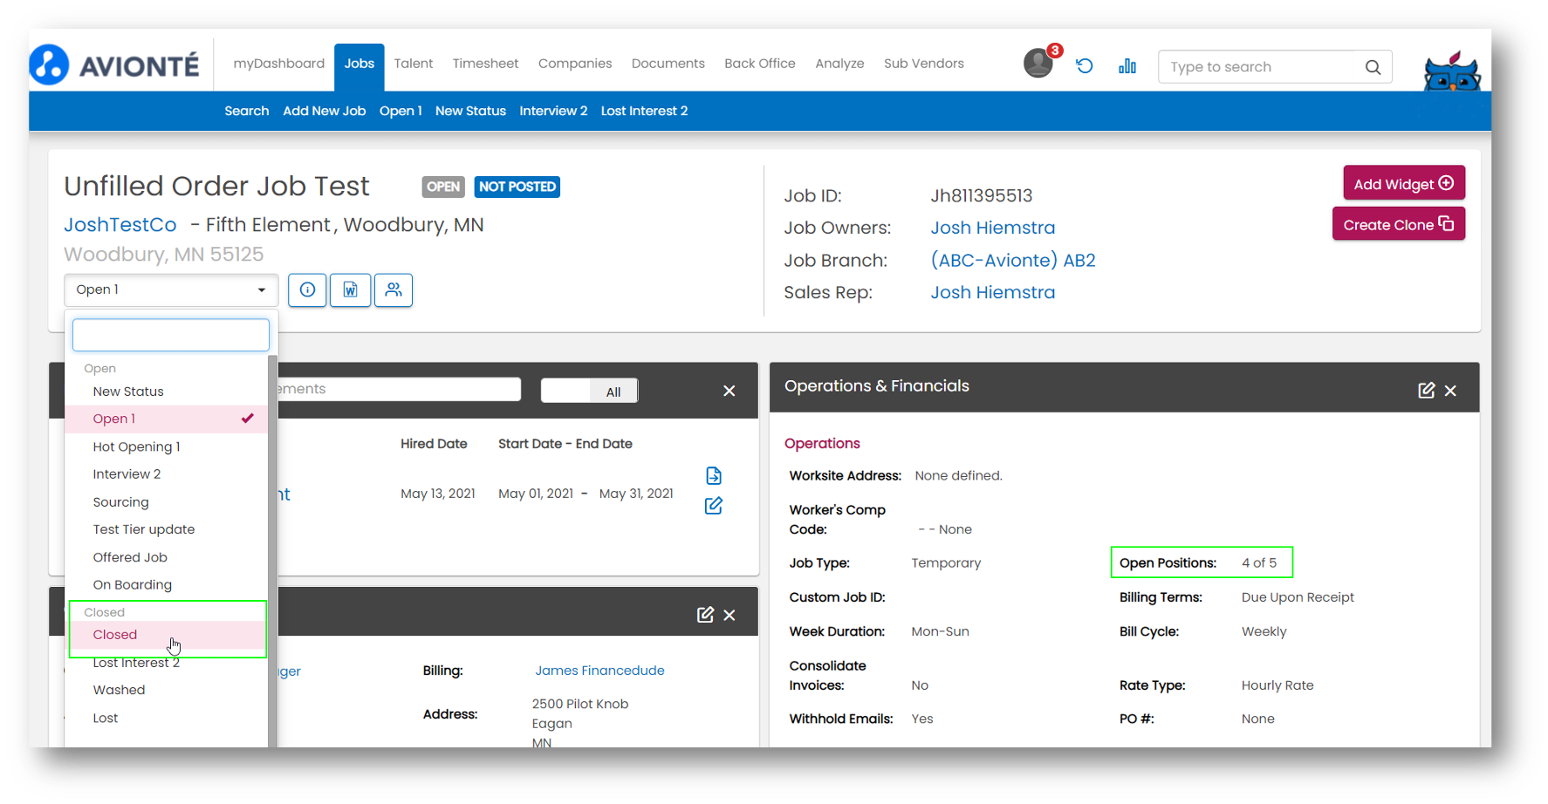The image size is (1548, 804).
Task: Click the Avionté logo
Action: (x=114, y=65)
